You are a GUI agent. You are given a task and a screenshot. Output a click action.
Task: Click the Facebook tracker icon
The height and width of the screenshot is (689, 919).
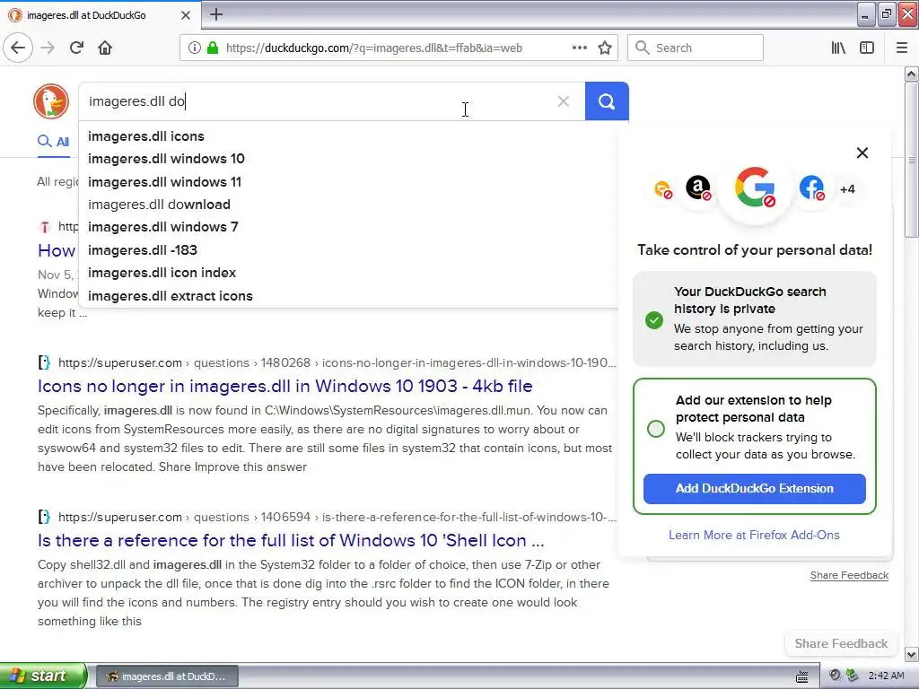811,188
